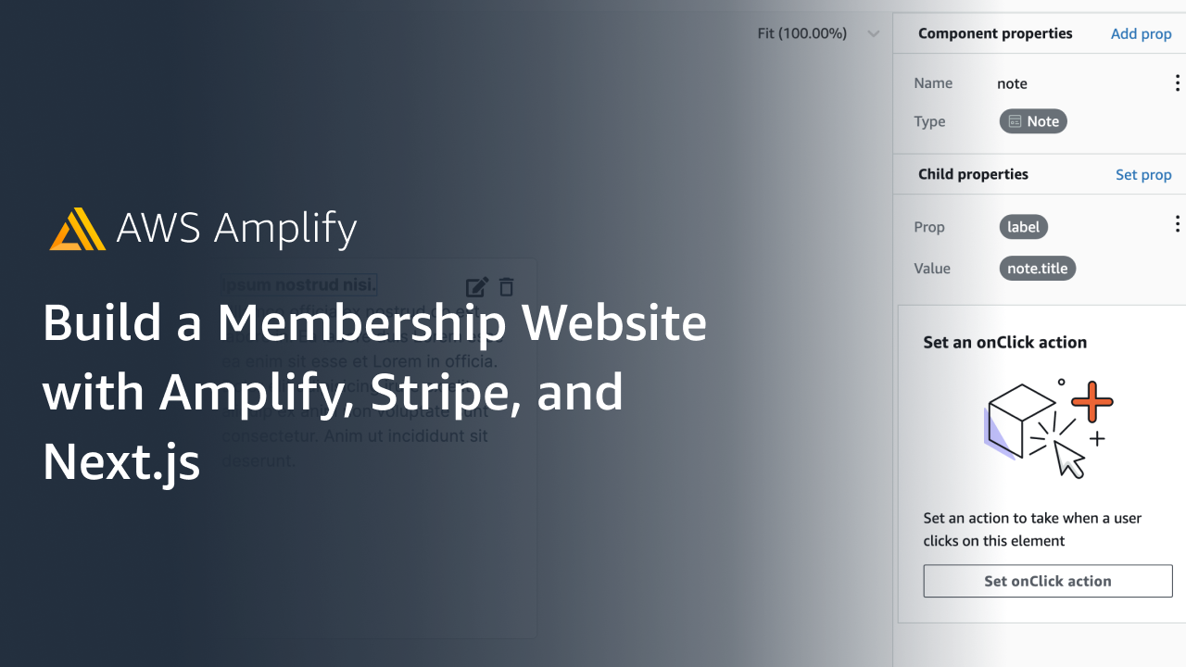Open the three-dot menu beside Name note
1186x667 pixels.
(x=1177, y=83)
